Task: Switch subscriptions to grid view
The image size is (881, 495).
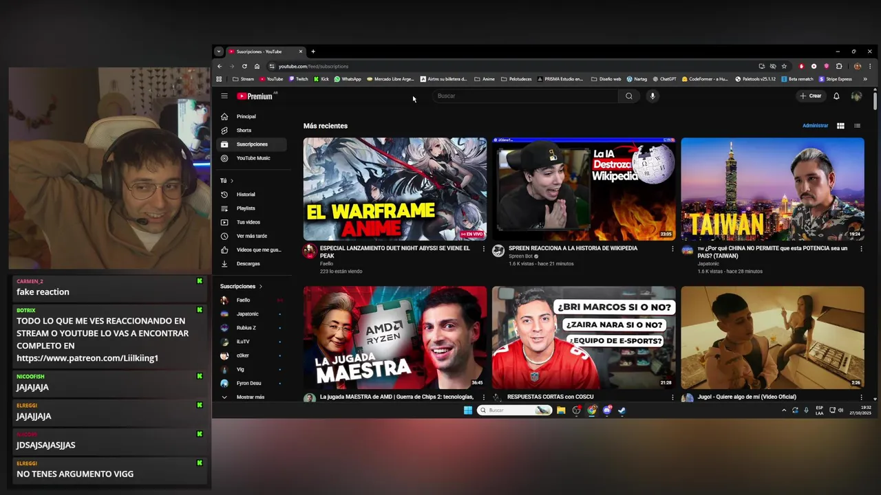Action: tap(840, 126)
